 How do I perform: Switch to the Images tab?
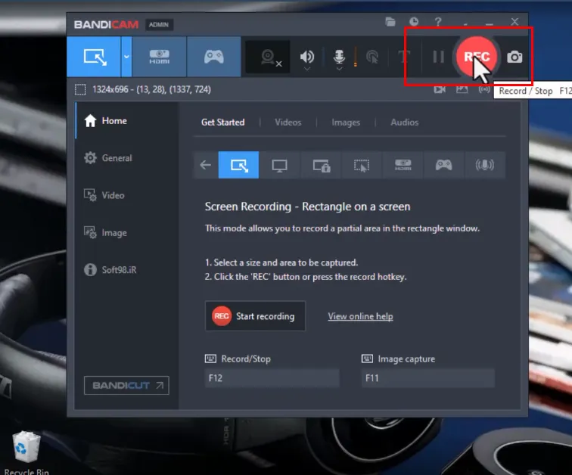coord(346,123)
